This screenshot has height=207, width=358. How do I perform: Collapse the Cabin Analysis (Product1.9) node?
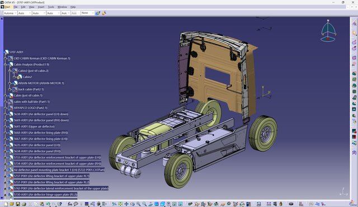pos(6,65)
